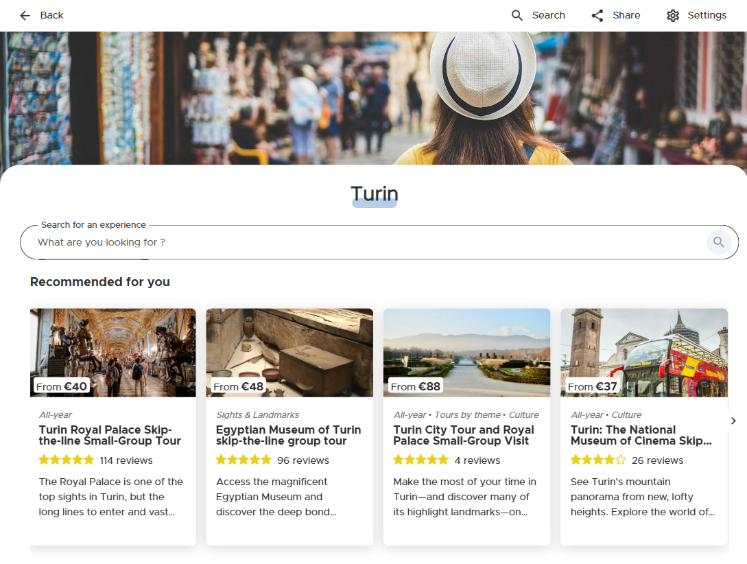Open Egyptian Museum of Turin group tour title
This screenshot has height=564, width=747.
(x=288, y=435)
